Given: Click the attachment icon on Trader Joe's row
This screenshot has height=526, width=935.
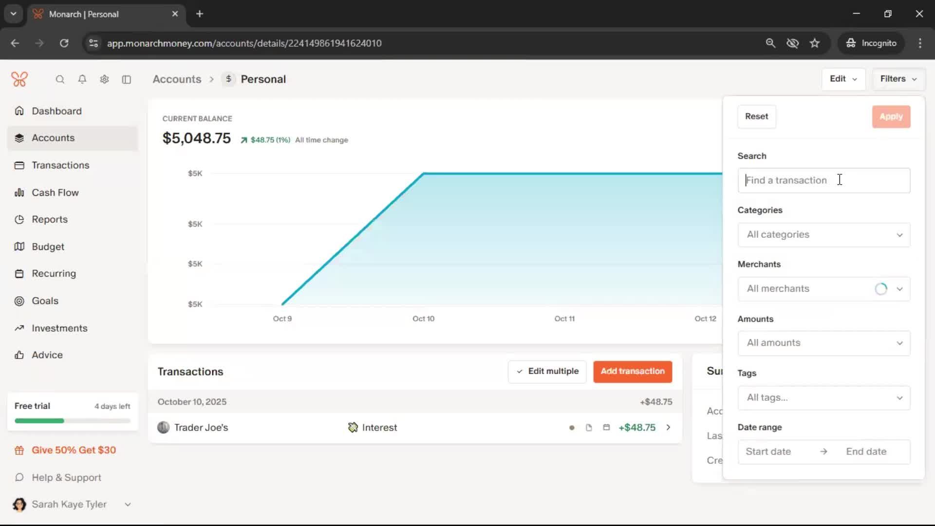Looking at the screenshot, I should pyautogui.click(x=589, y=428).
